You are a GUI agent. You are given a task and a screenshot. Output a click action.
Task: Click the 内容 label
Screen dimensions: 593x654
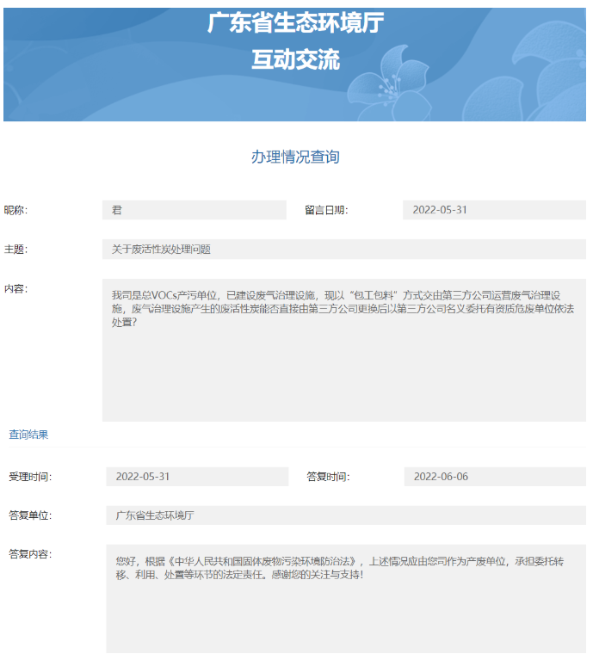(x=15, y=288)
